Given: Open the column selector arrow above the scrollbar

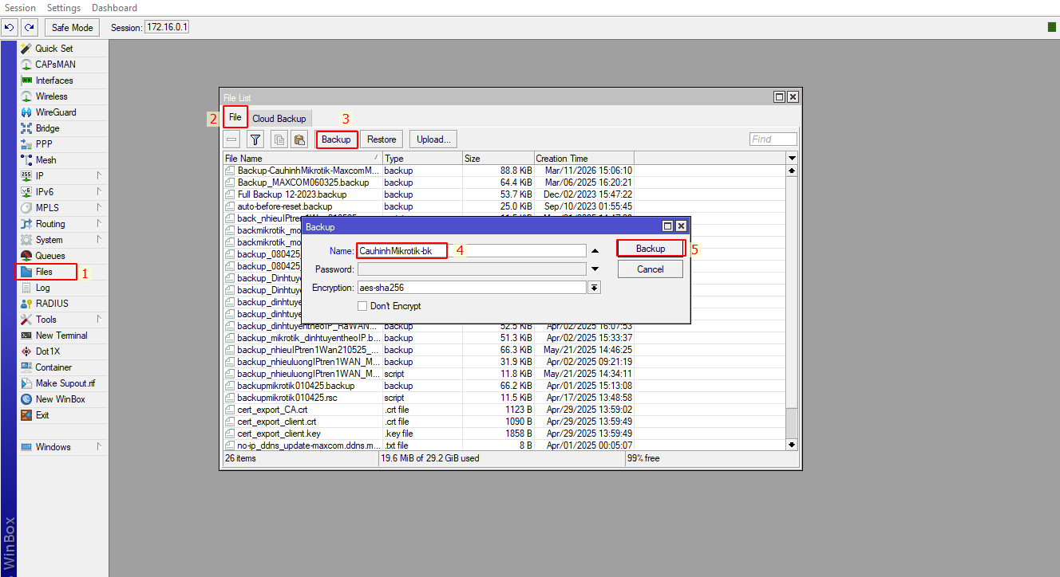Looking at the screenshot, I should [x=791, y=158].
